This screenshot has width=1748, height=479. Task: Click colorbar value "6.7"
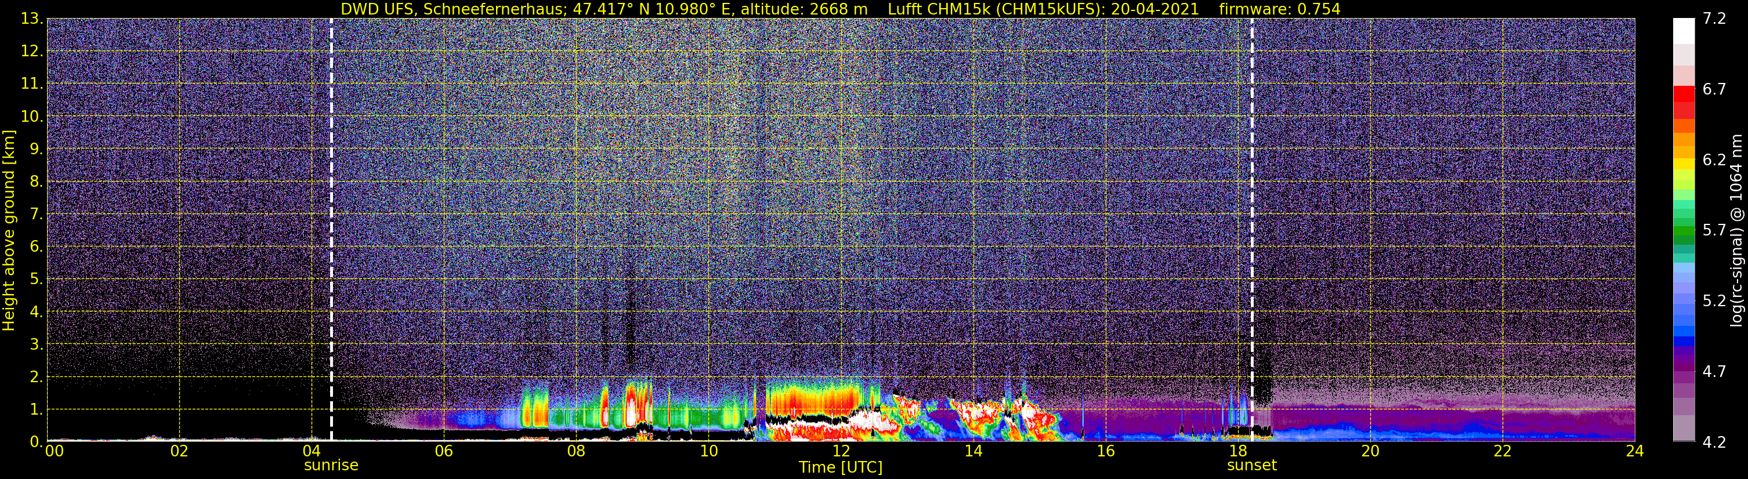1714,89
